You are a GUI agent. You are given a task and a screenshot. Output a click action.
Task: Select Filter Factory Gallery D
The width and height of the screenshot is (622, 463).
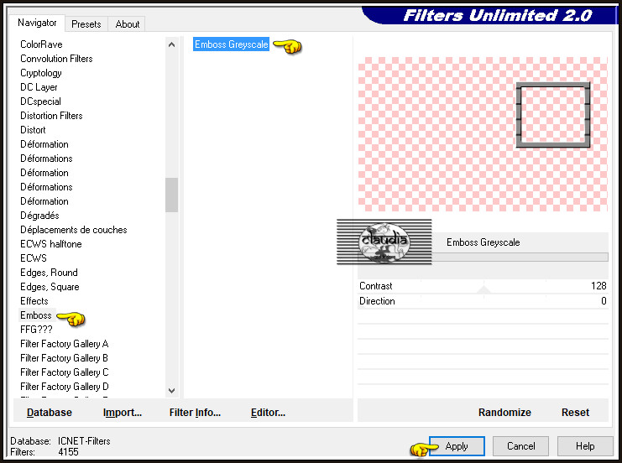point(65,387)
